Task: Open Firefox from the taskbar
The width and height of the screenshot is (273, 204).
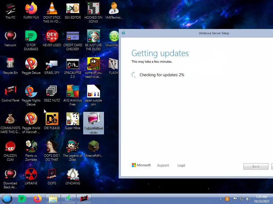Action: (x=38, y=199)
